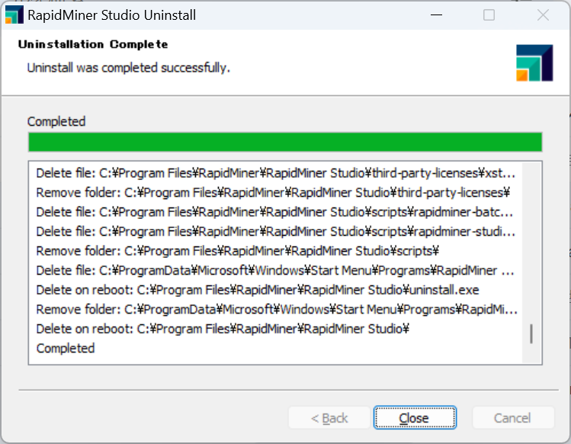Select the Start Menu delete file log line
The height and width of the screenshot is (444, 571).
pyautogui.click(x=275, y=271)
